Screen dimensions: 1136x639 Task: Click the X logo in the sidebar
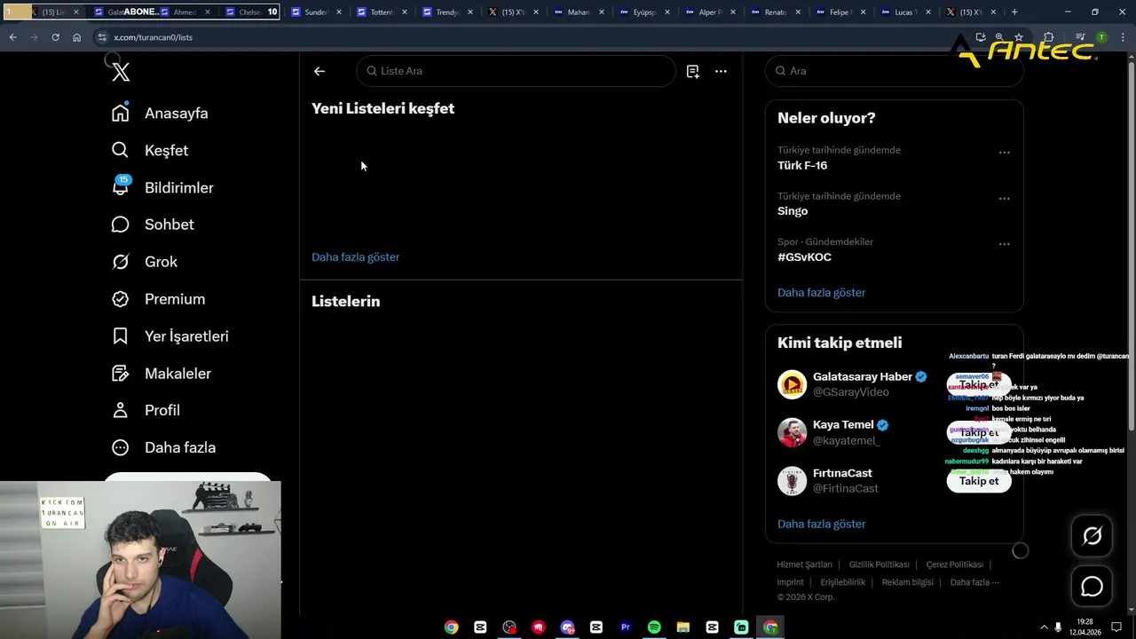coord(121,72)
